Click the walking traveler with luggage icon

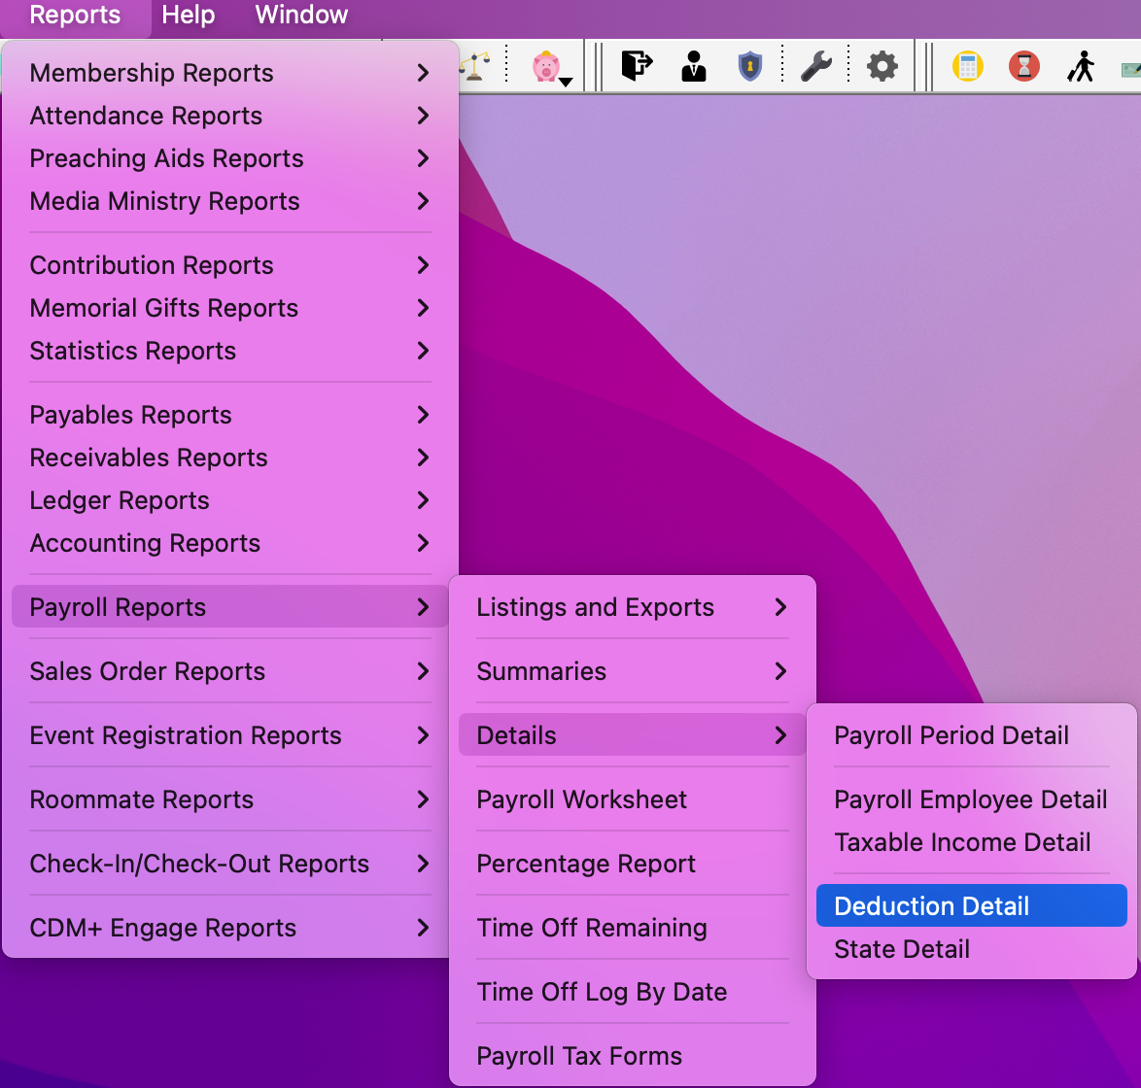coord(1080,66)
